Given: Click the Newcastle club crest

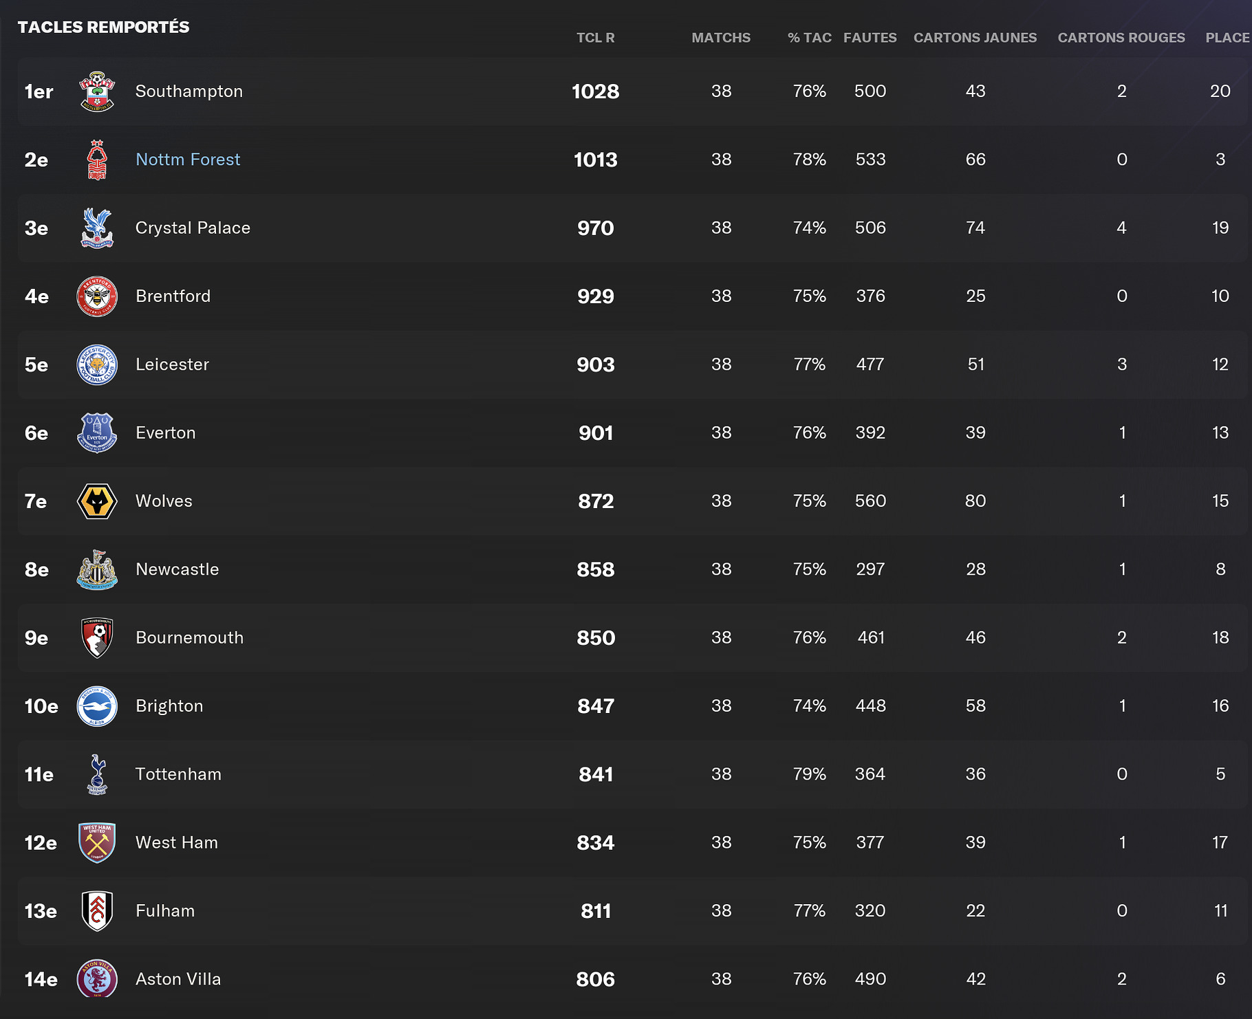Looking at the screenshot, I should [97, 569].
